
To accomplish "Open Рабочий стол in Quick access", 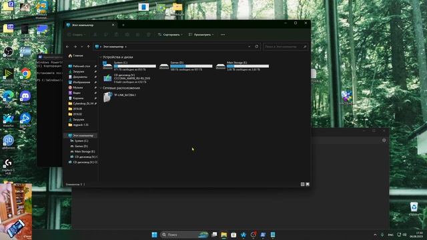I will click(81, 66).
